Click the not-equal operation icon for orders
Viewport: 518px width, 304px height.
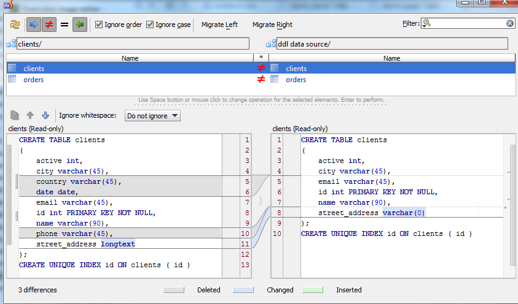coord(261,80)
